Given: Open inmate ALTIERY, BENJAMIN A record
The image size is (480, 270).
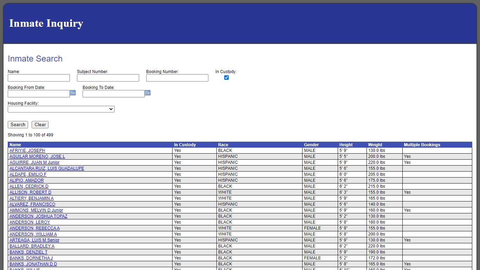Looking at the screenshot, I should pyautogui.click(x=32, y=198).
